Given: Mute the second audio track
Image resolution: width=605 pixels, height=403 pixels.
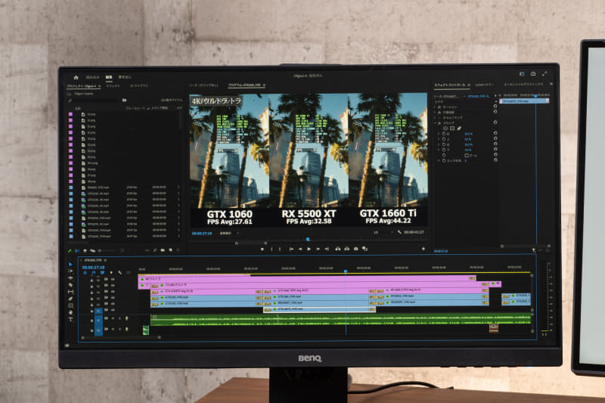Looking at the screenshot, I should click(x=113, y=329).
